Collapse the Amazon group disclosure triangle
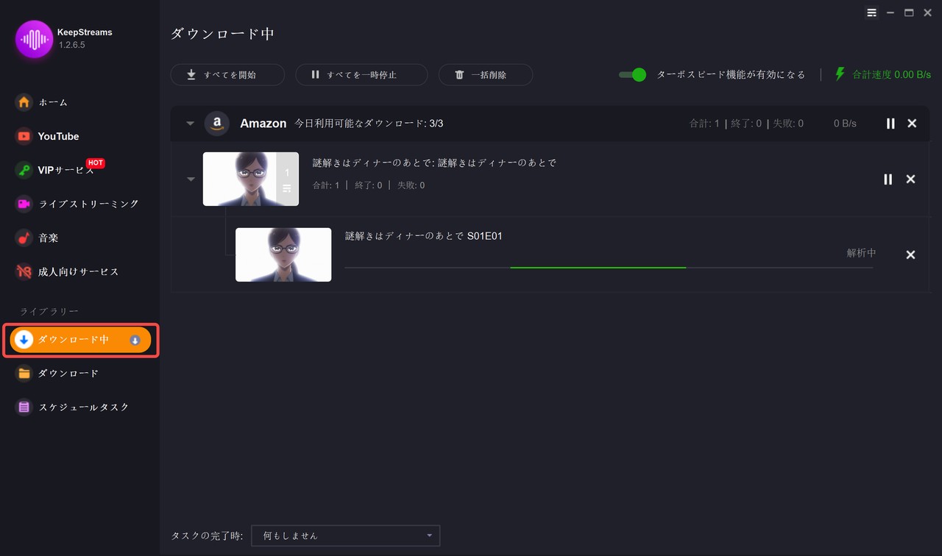This screenshot has width=942, height=556. pos(190,124)
